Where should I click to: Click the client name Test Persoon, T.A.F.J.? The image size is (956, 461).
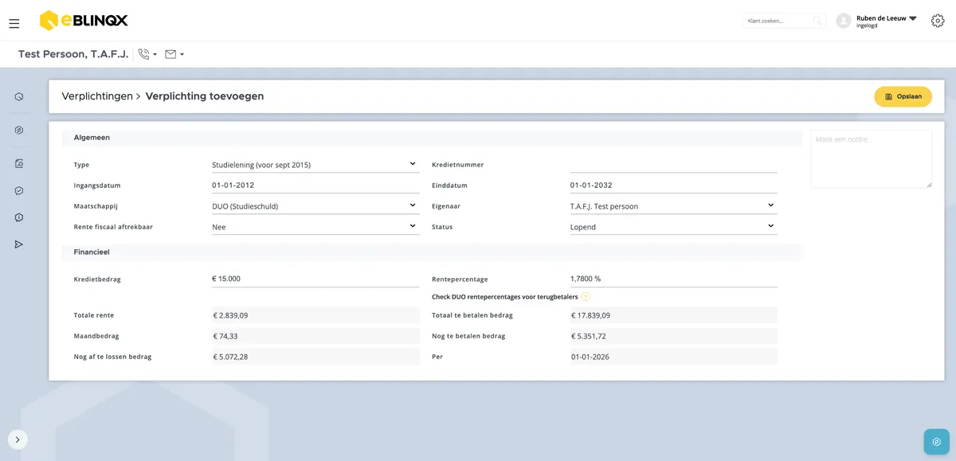point(73,54)
